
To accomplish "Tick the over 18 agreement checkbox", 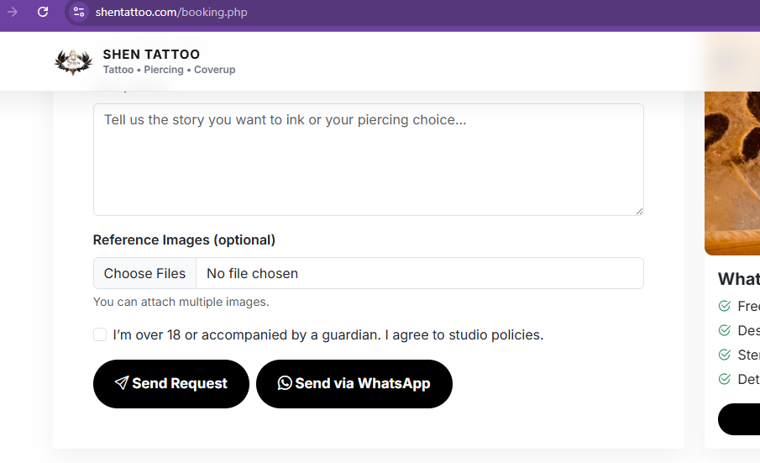I will tap(100, 334).
